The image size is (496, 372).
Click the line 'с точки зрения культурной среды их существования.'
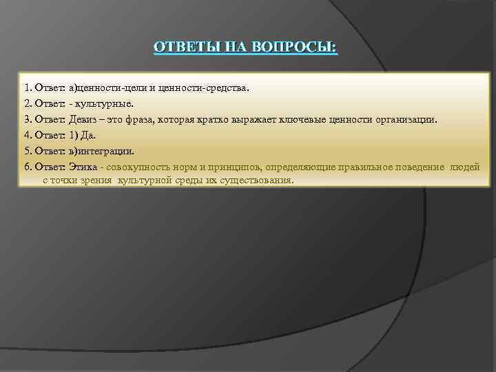[x=168, y=180]
